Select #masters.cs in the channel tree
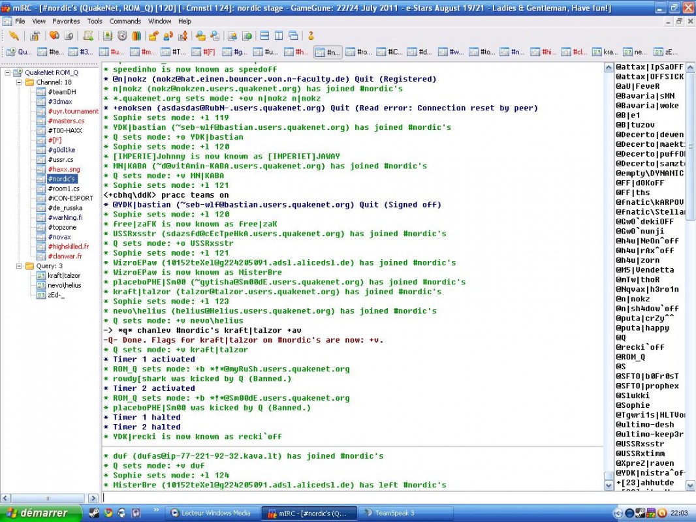 65,121
